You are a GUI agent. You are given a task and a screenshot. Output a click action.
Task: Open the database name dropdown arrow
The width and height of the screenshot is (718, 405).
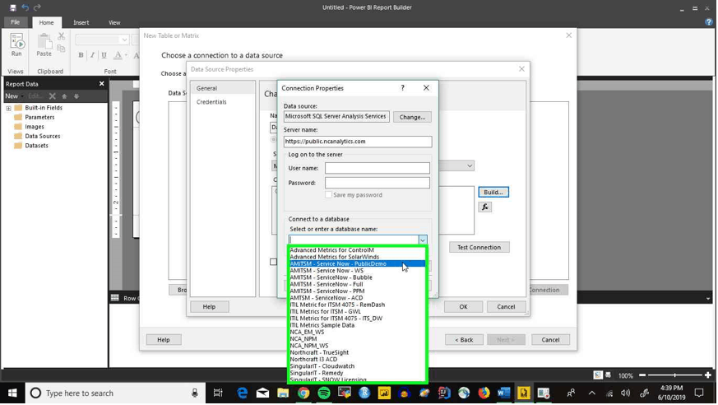tap(423, 240)
